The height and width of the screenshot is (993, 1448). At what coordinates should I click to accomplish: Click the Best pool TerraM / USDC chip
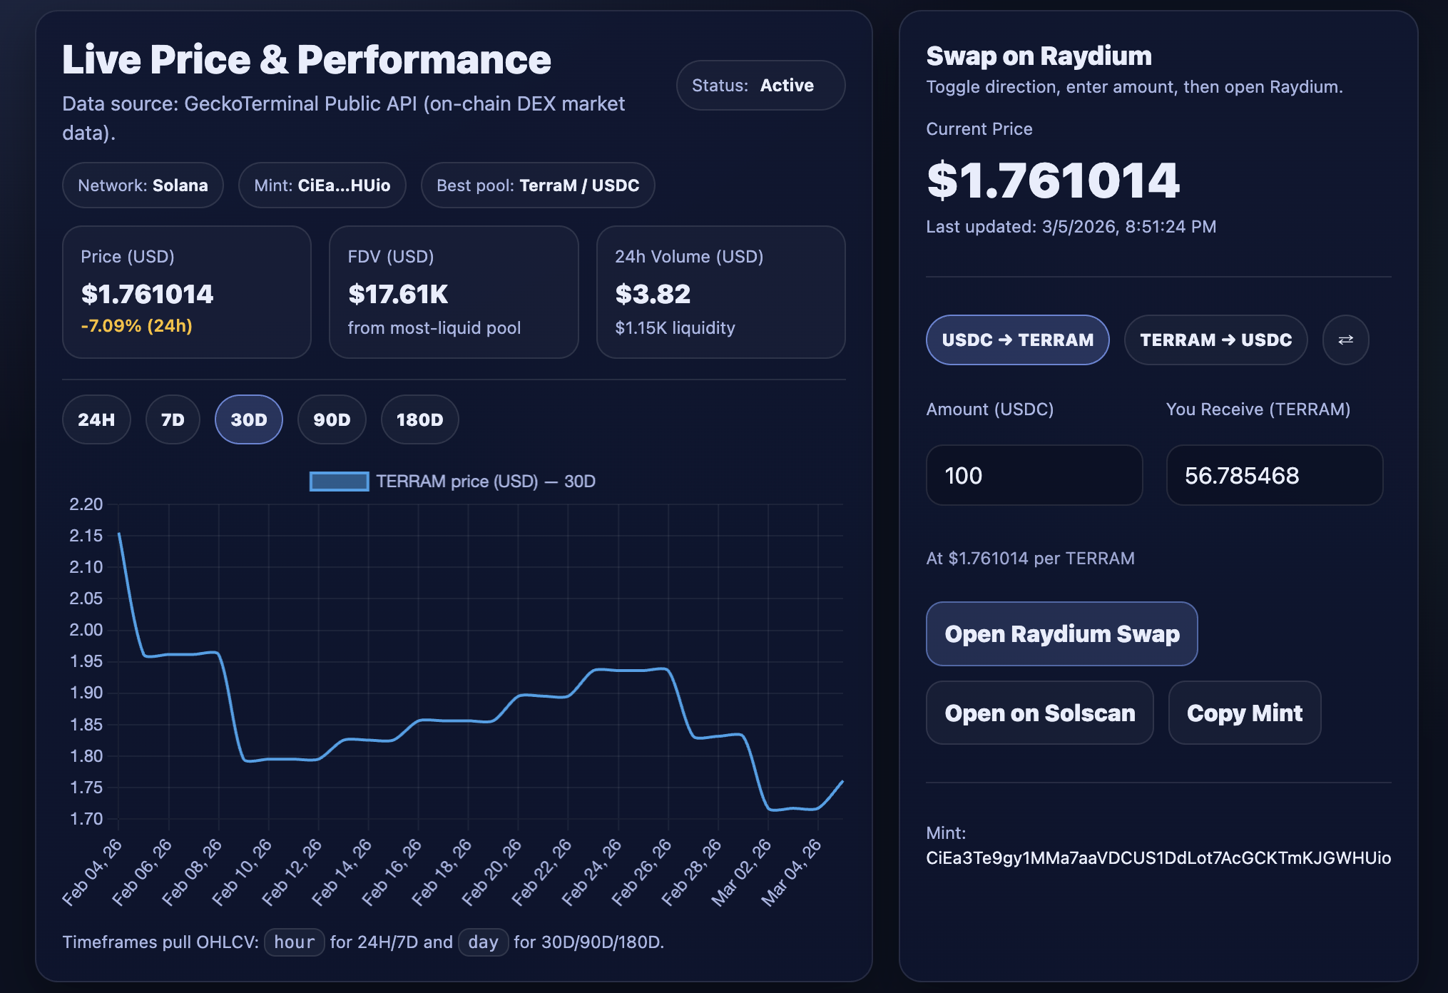point(537,185)
